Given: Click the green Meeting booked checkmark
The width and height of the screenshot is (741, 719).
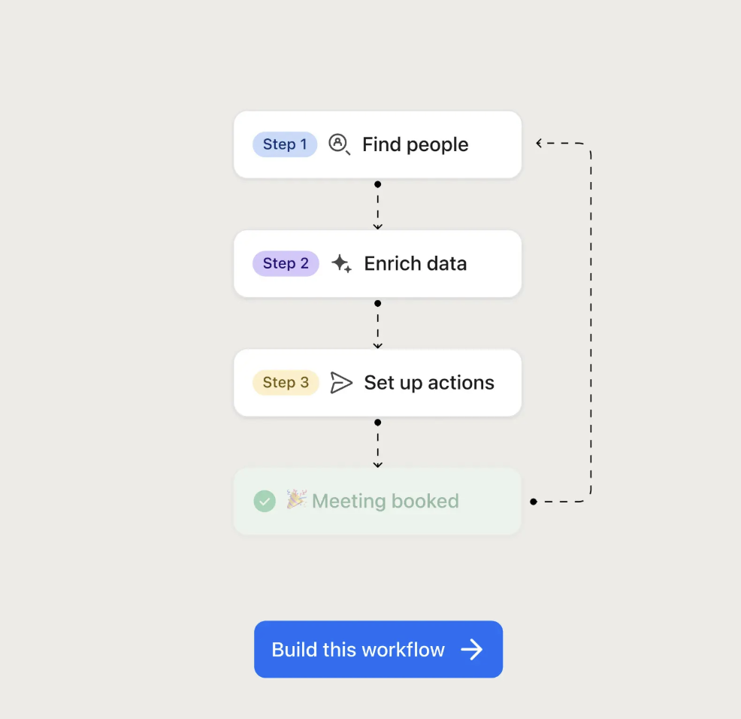Looking at the screenshot, I should [x=265, y=501].
